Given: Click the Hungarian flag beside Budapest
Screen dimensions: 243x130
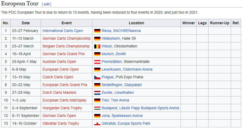Looking at the screenshot, I should (97, 108).
